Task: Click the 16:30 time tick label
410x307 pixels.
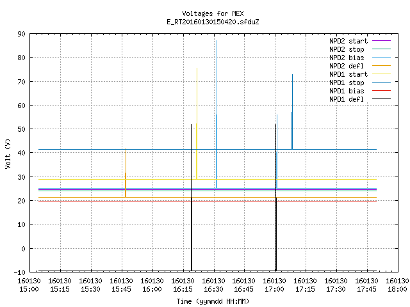Action: (213, 289)
